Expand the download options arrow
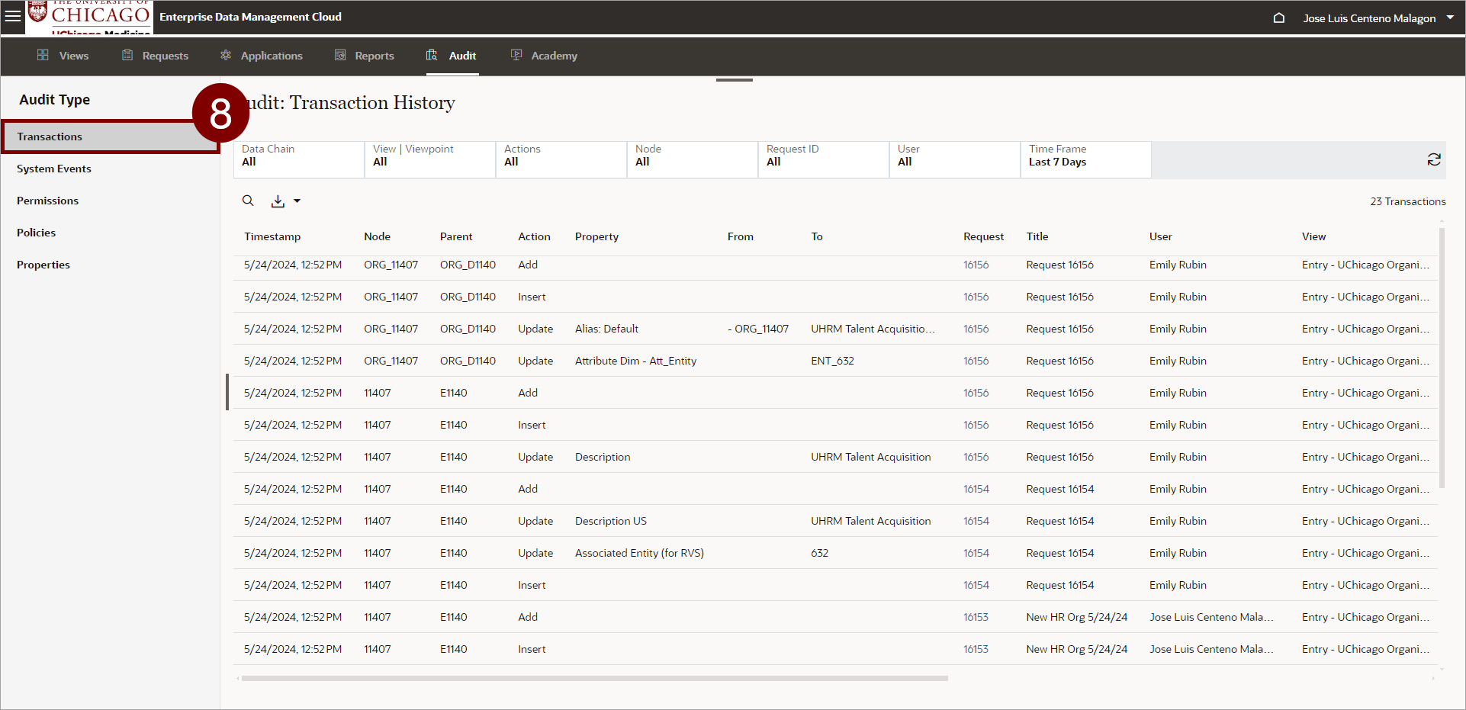The width and height of the screenshot is (1466, 710). tap(297, 201)
